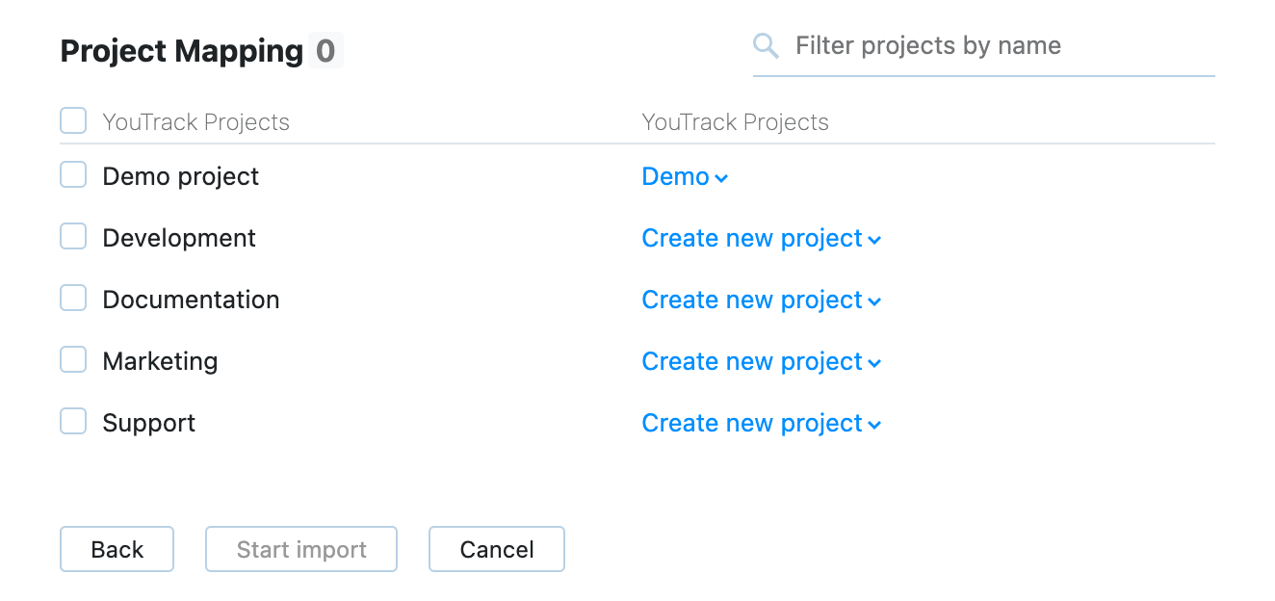Click the Support project name
This screenshot has height=601, width=1275.
point(148,424)
